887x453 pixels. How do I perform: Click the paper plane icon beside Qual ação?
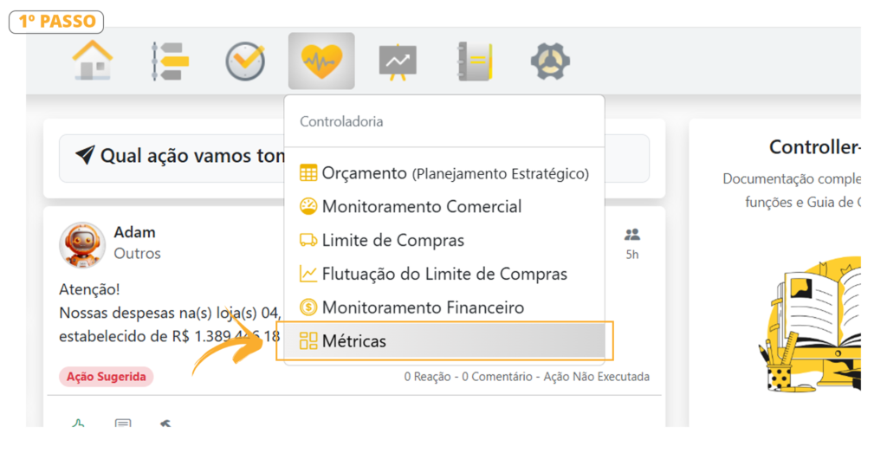point(86,154)
